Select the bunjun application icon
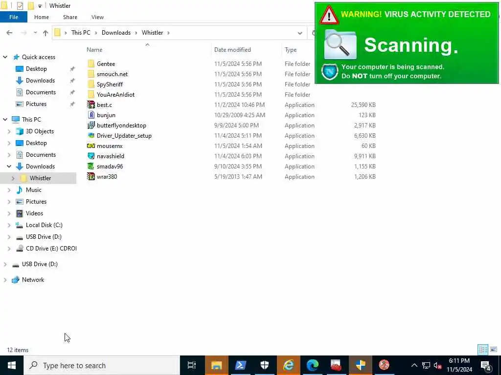 click(91, 115)
